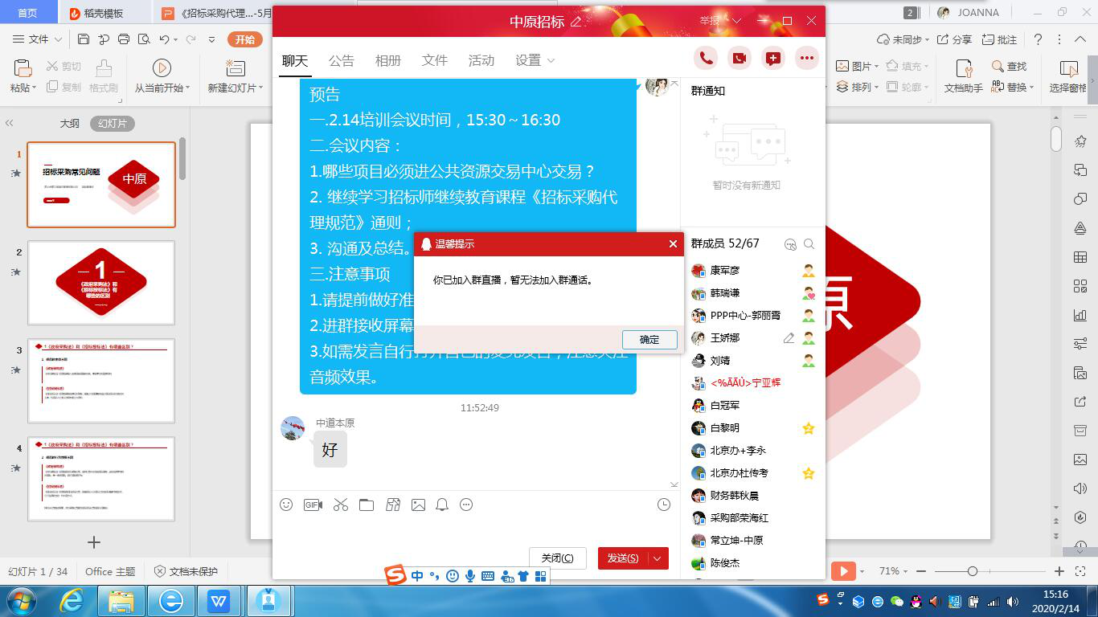This screenshot has width=1098, height=617.
Task: Search group members magnifier icon
Action: 809,244
